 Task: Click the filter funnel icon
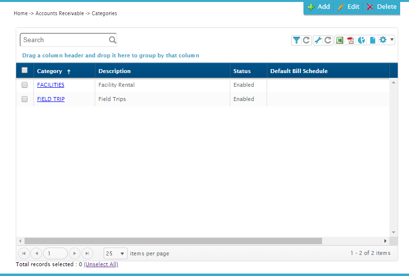[x=296, y=40]
